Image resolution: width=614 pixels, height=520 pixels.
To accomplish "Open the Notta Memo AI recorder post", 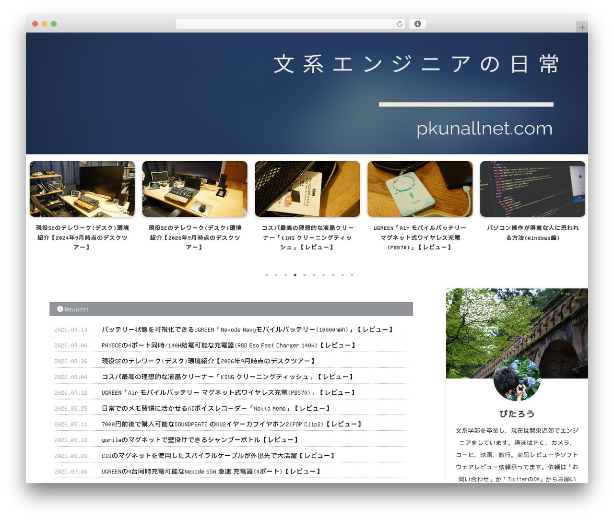I will point(216,409).
